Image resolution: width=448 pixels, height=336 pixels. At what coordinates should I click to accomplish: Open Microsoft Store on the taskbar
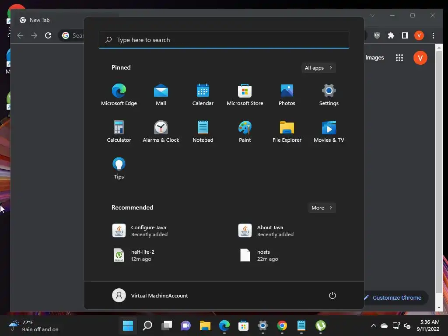pyautogui.click(x=243, y=325)
